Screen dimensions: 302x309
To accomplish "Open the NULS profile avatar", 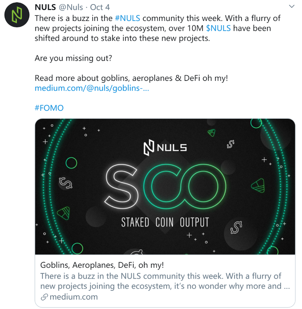I will pos(17,15).
